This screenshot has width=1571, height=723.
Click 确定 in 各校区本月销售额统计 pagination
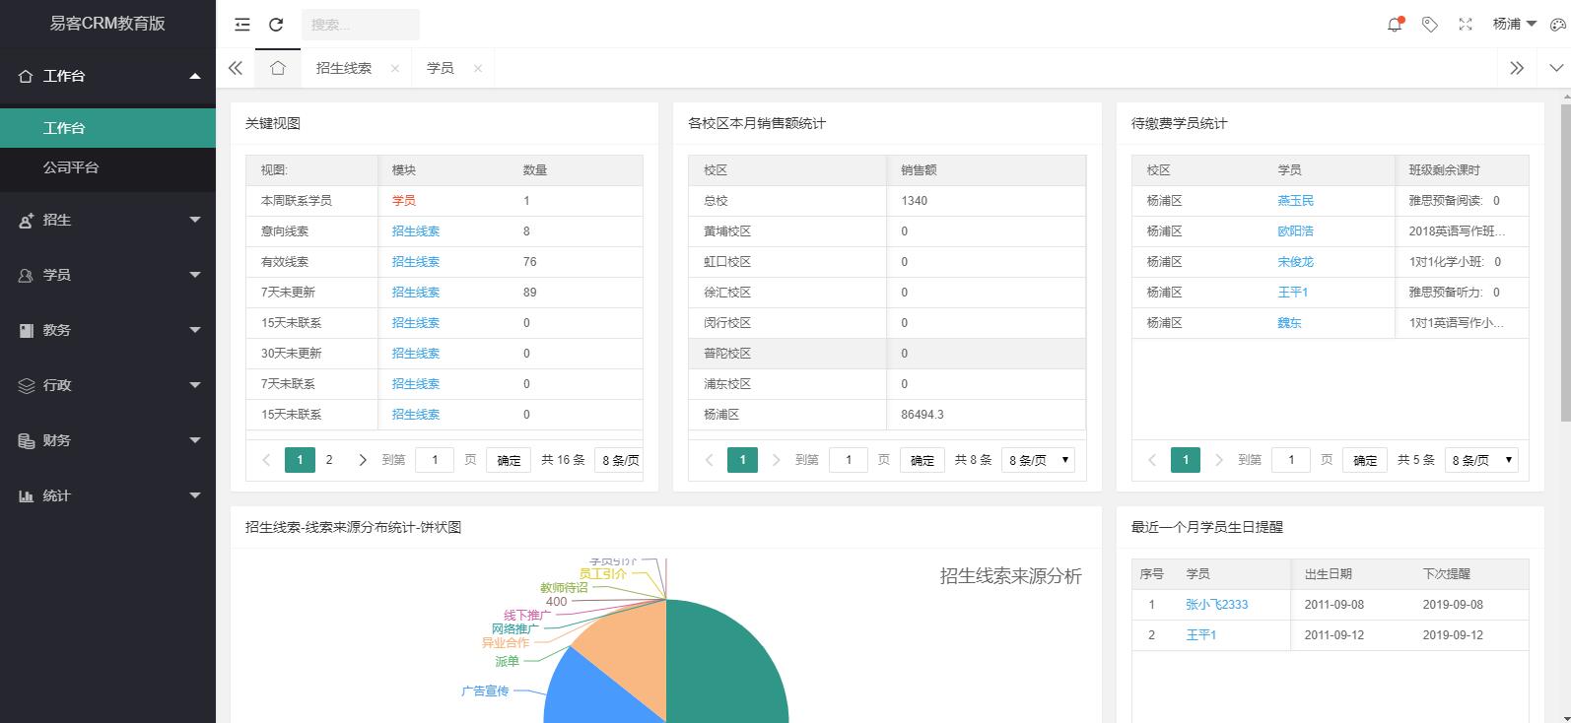[922, 460]
